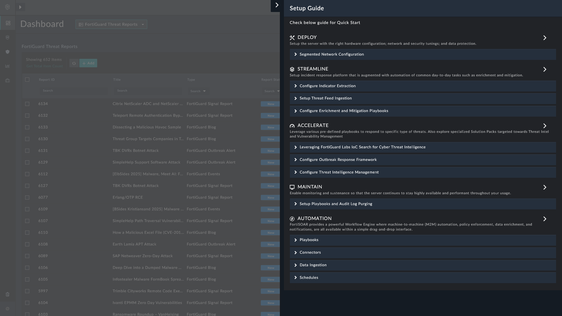Open the Dashboard grid icon in sidebar
562x316 pixels.
coord(8,23)
